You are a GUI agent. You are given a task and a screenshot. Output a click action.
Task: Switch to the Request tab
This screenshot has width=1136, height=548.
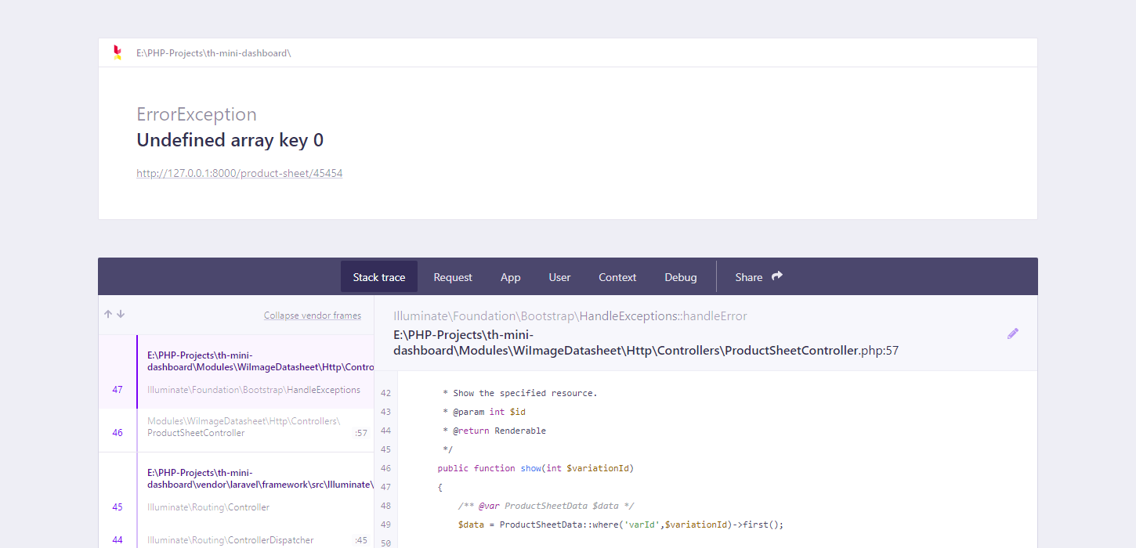coord(453,277)
